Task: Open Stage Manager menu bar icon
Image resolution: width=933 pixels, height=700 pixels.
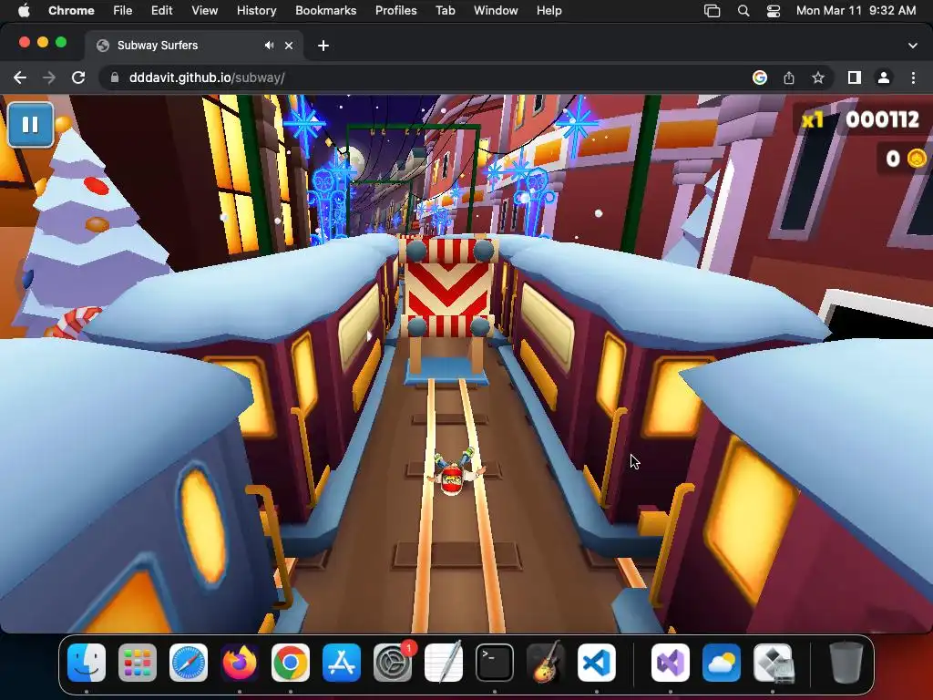Action: pyautogui.click(x=712, y=10)
